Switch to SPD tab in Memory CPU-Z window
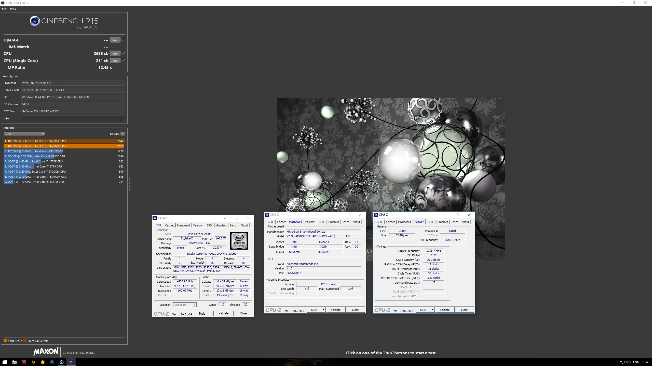Viewport: 652px width, 366px height. (x=430, y=222)
